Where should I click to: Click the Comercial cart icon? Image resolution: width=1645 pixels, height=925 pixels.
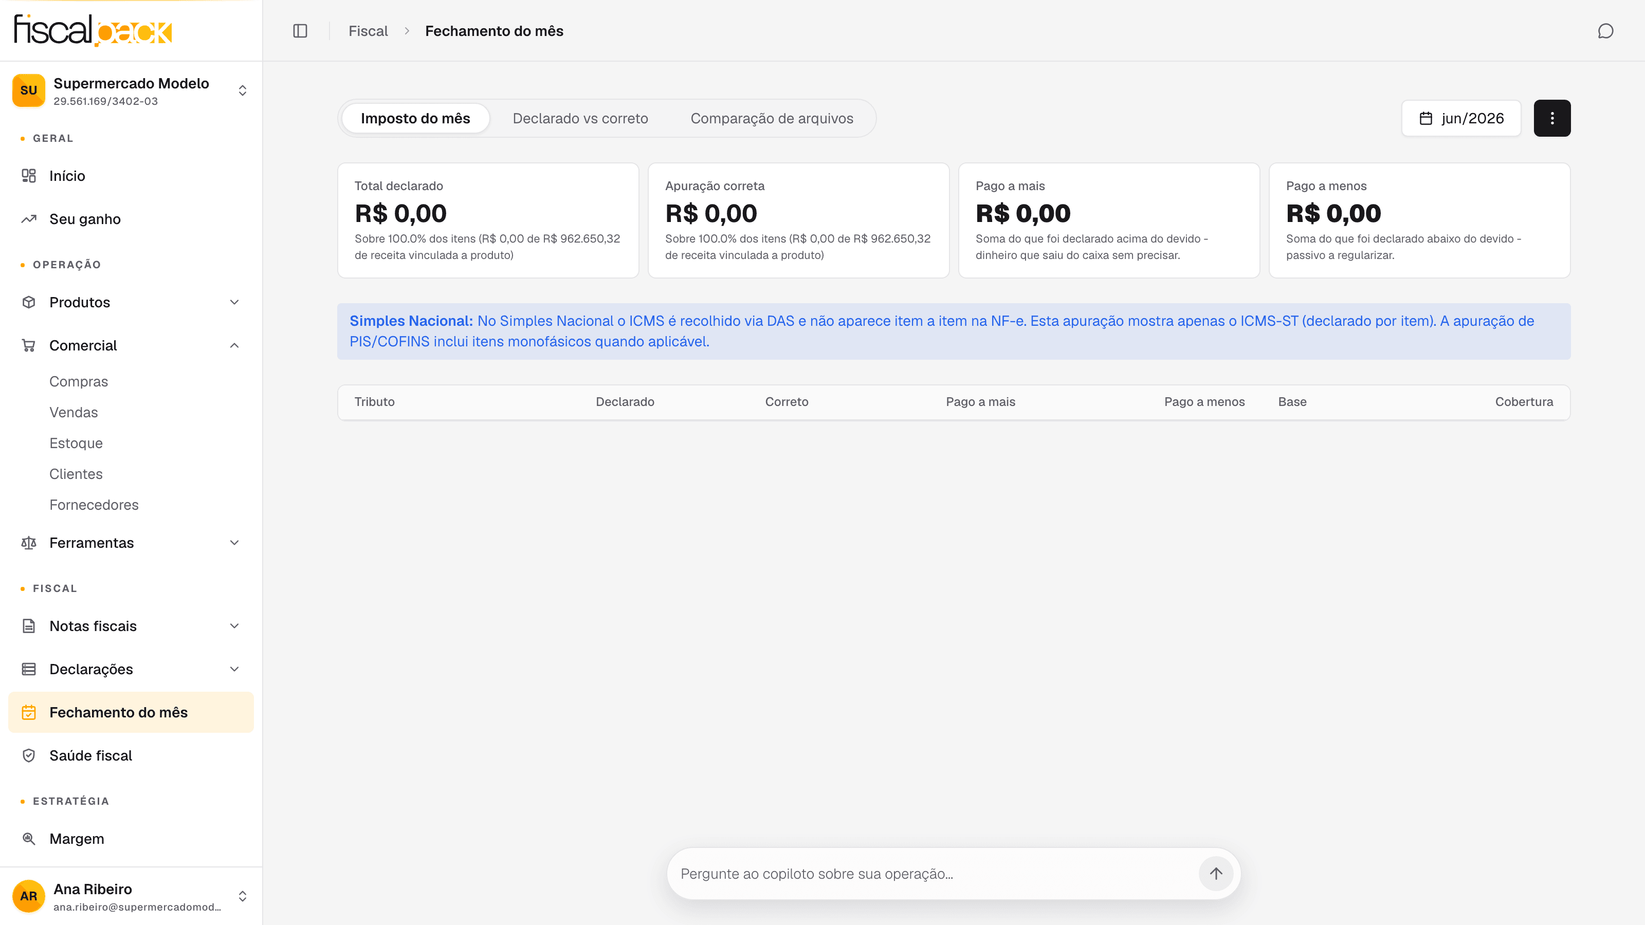(x=29, y=345)
